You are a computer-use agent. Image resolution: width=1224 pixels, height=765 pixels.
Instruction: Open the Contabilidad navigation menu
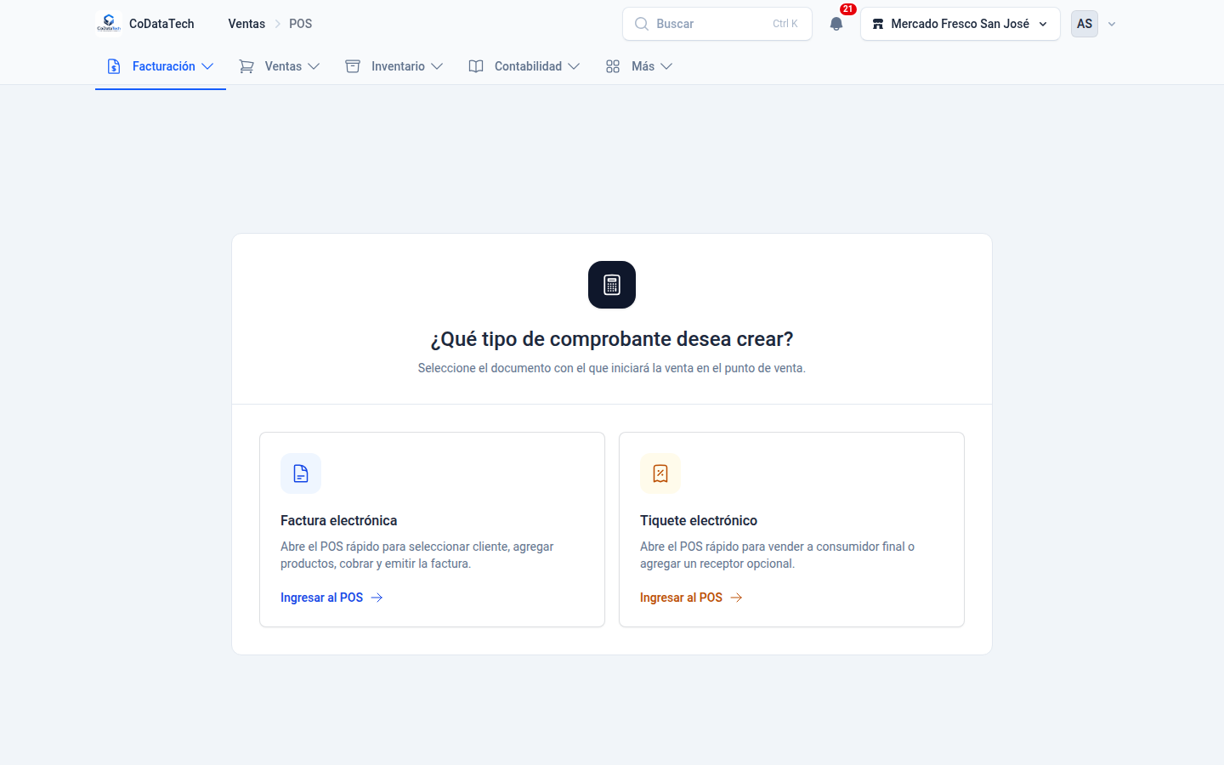[x=524, y=66]
